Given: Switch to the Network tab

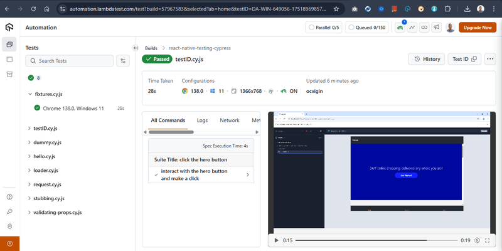Looking at the screenshot, I should pyautogui.click(x=229, y=120).
